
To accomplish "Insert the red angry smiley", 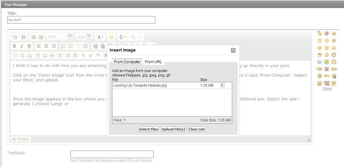I will (x=327, y=33).
